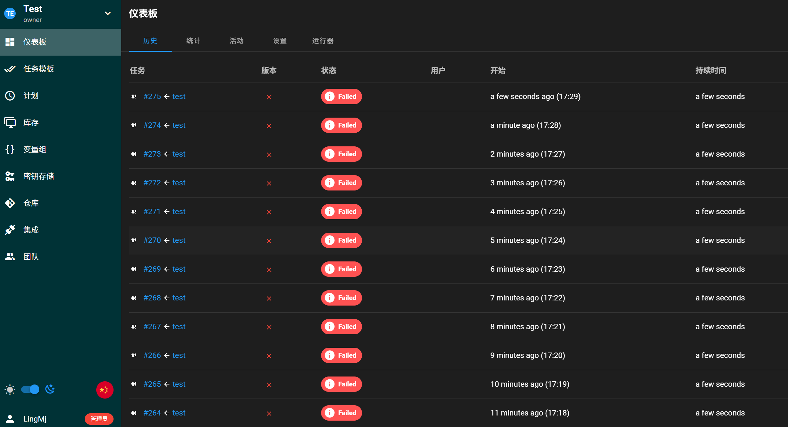This screenshot has height=427, width=788.
Task: Switch to the 历史 tab
Action: point(150,41)
